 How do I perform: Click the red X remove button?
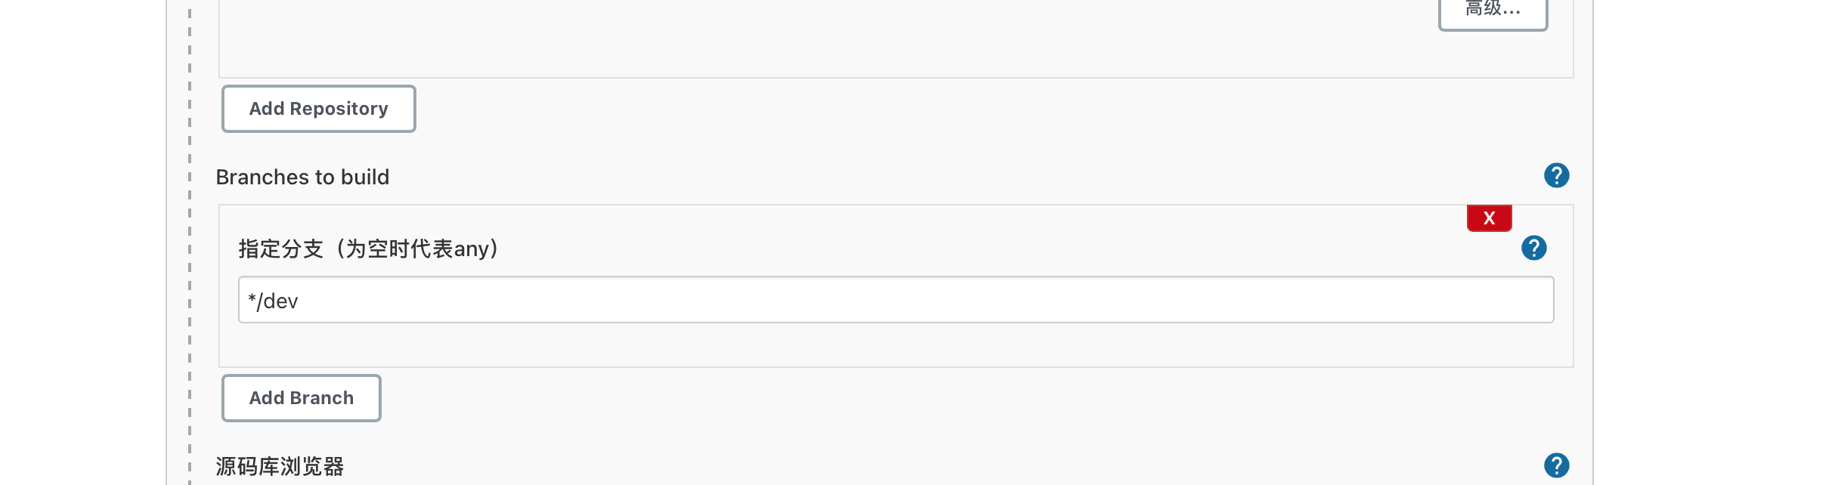[1489, 218]
